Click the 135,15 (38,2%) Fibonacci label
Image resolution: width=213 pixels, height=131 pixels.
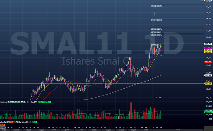point(157,35)
